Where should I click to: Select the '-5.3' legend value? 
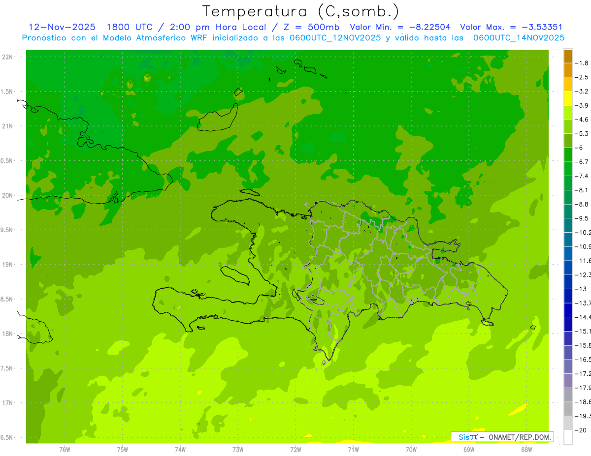(x=583, y=133)
